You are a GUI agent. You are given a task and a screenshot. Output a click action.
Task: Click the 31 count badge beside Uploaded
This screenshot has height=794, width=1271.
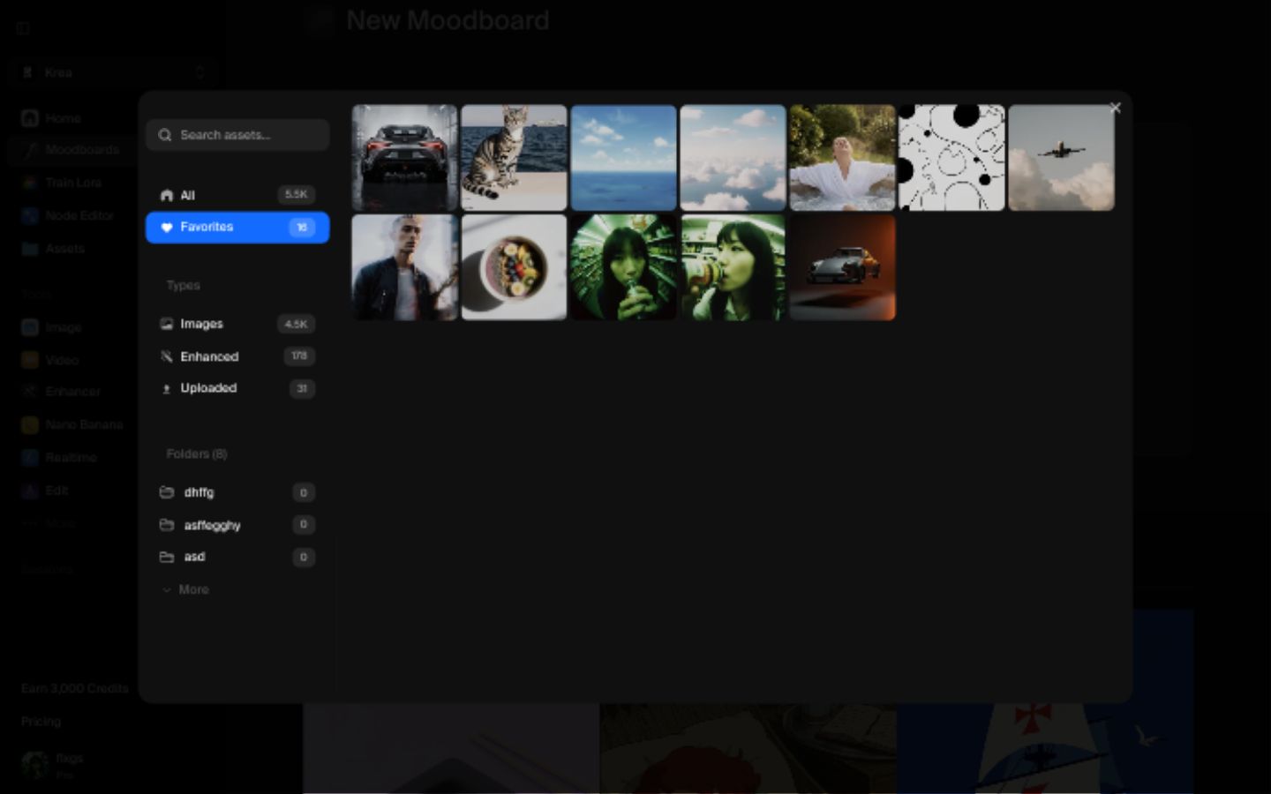coord(302,388)
